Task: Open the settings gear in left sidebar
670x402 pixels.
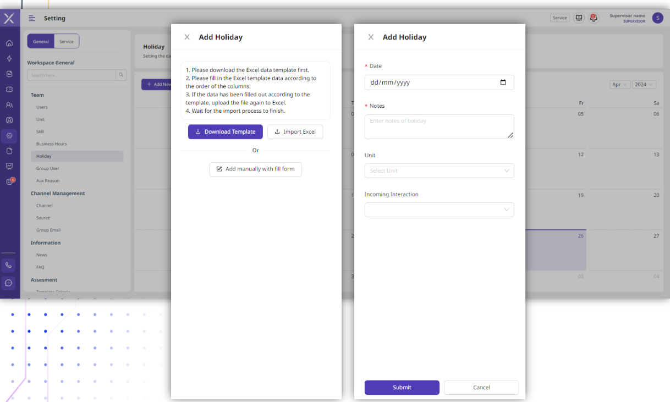Action: click(9, 135)
